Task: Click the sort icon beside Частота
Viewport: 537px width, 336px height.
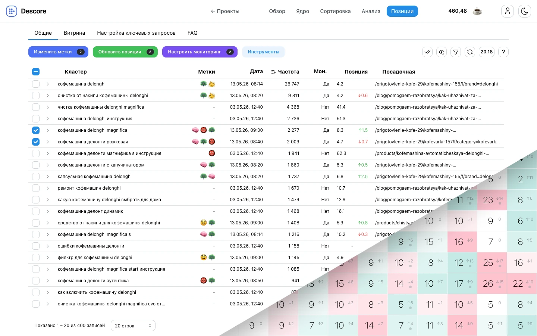Action: 273,72
